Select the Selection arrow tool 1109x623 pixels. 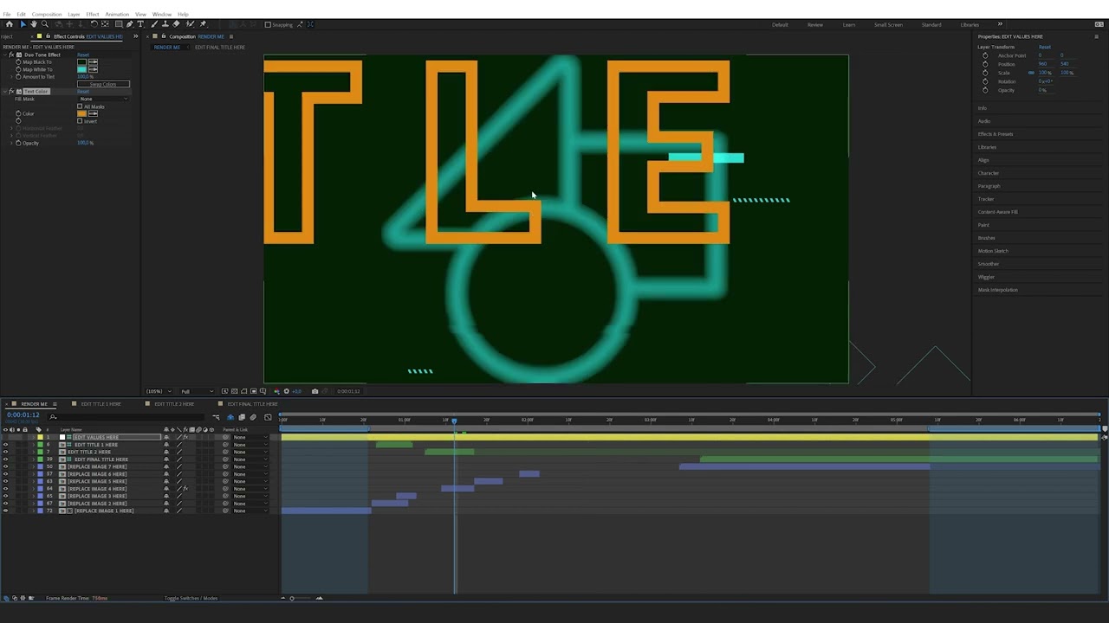pos(23,24)
